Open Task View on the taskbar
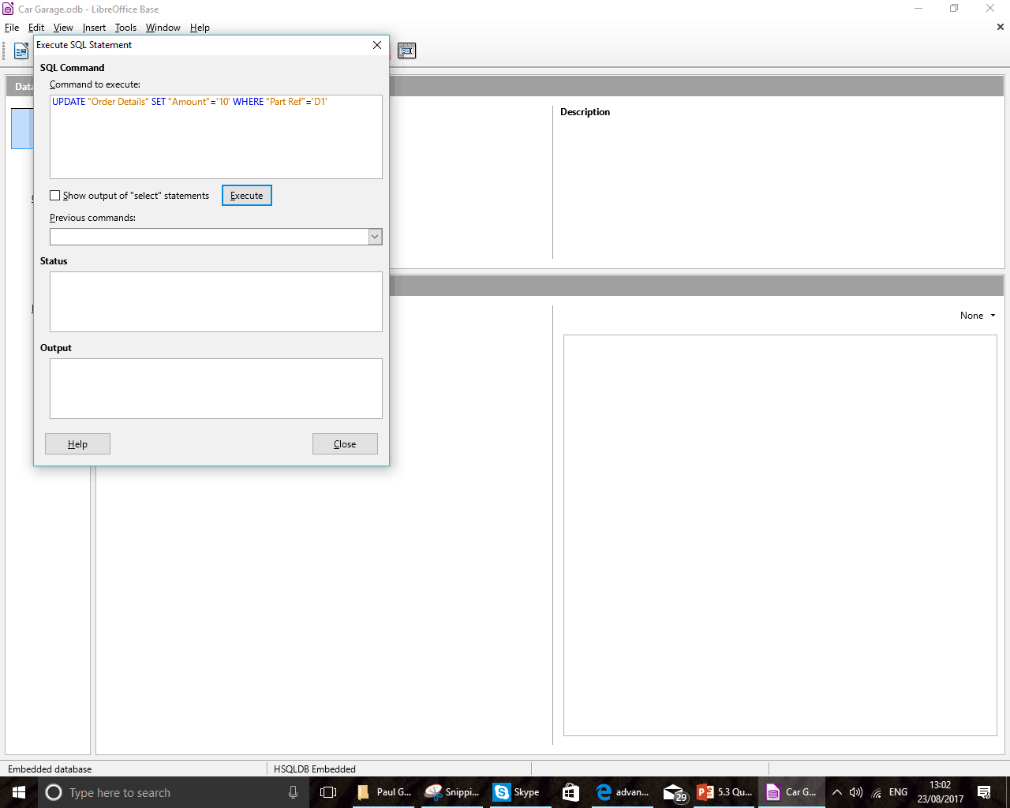This screenshot has height=808, width=1010. 328,792
